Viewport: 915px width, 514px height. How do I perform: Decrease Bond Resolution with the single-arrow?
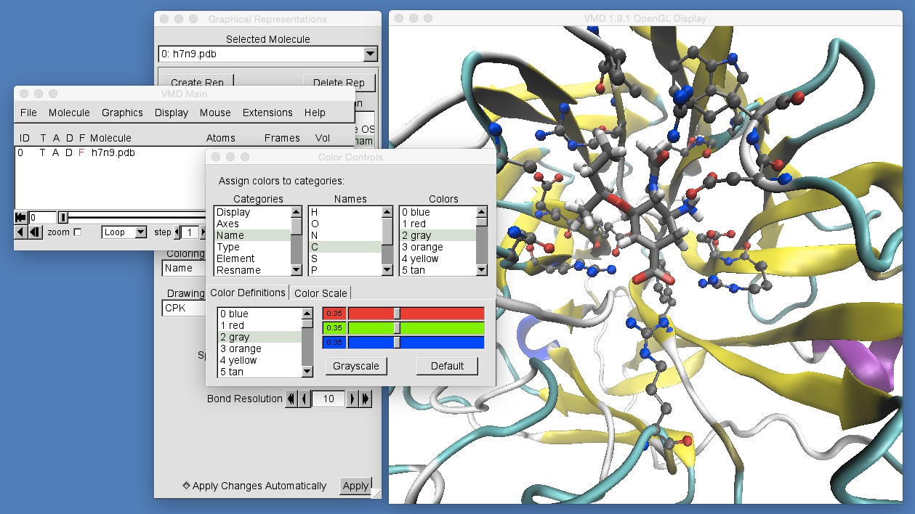304,399
